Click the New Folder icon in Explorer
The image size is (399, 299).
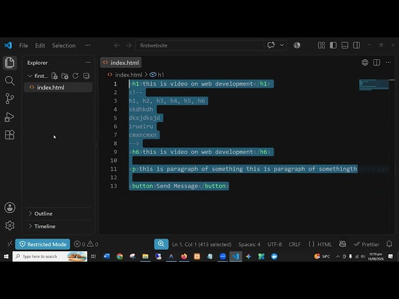pyautogui.click(x=65, y=76)
